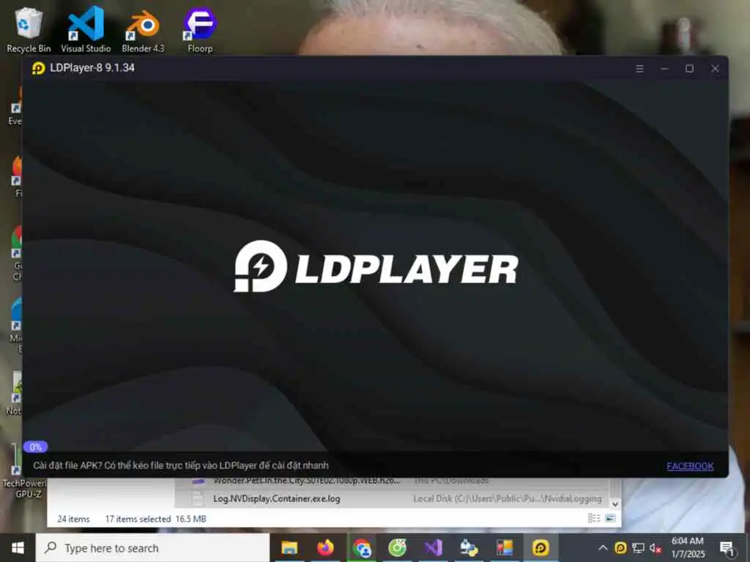The image size is (750, 562).
Task: Maximize the LDPlayer window
Action: click(689, 69)
